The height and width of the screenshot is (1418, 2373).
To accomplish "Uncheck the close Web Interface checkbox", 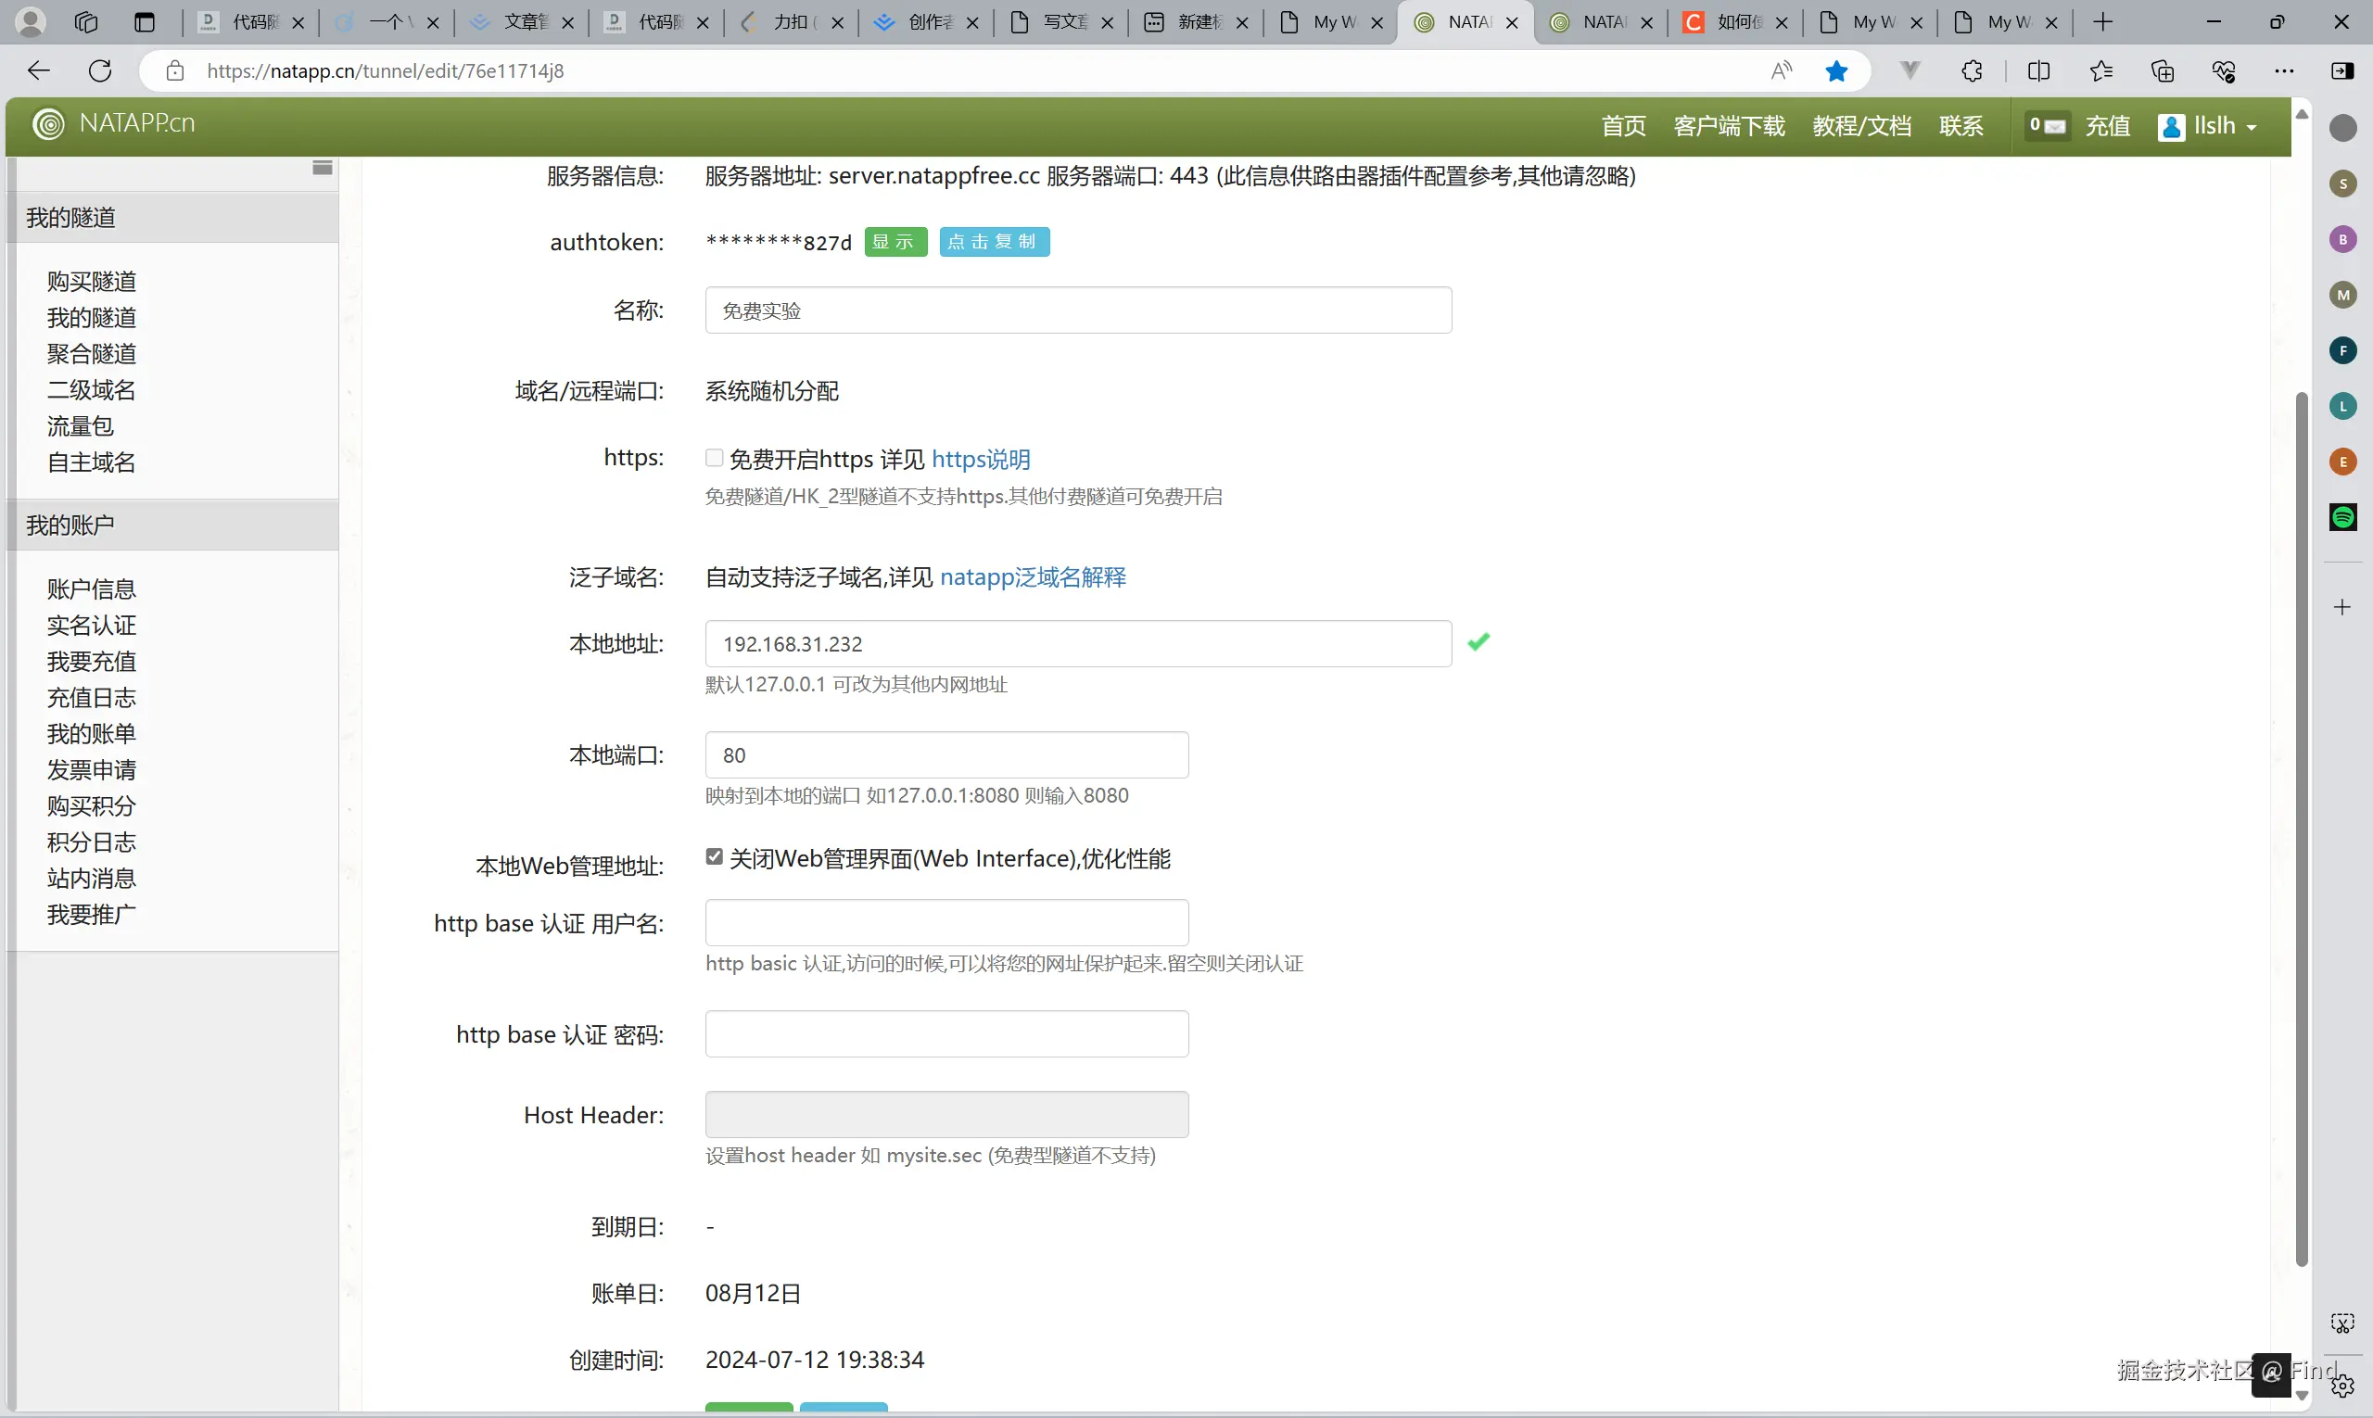I will pyautogui.click(x=714, y=857).
